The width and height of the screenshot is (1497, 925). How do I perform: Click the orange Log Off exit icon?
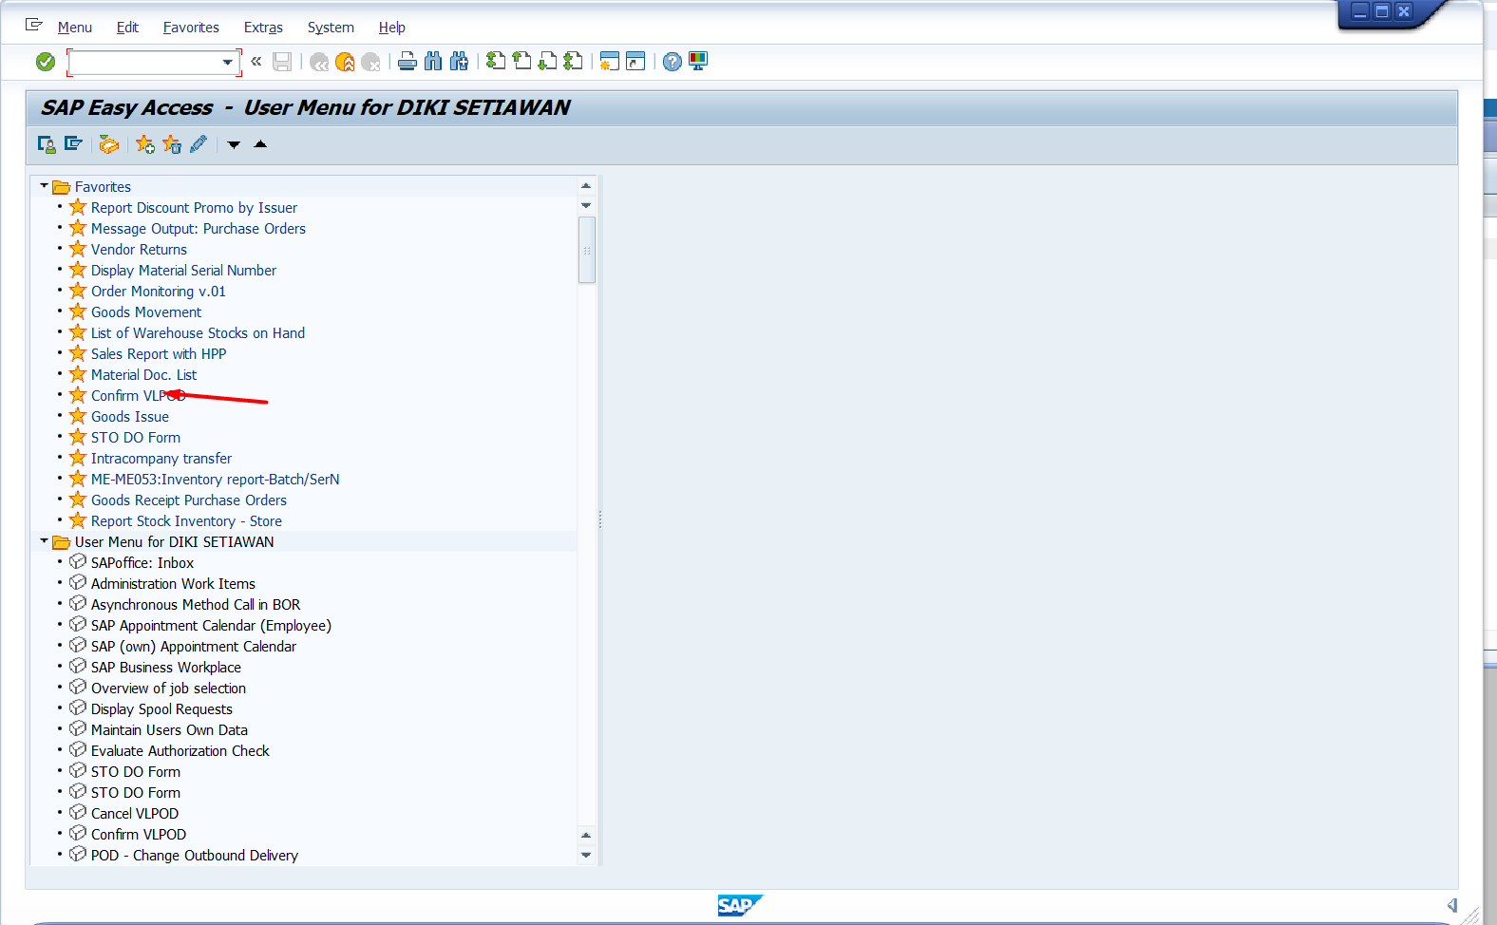coord(345,62)
